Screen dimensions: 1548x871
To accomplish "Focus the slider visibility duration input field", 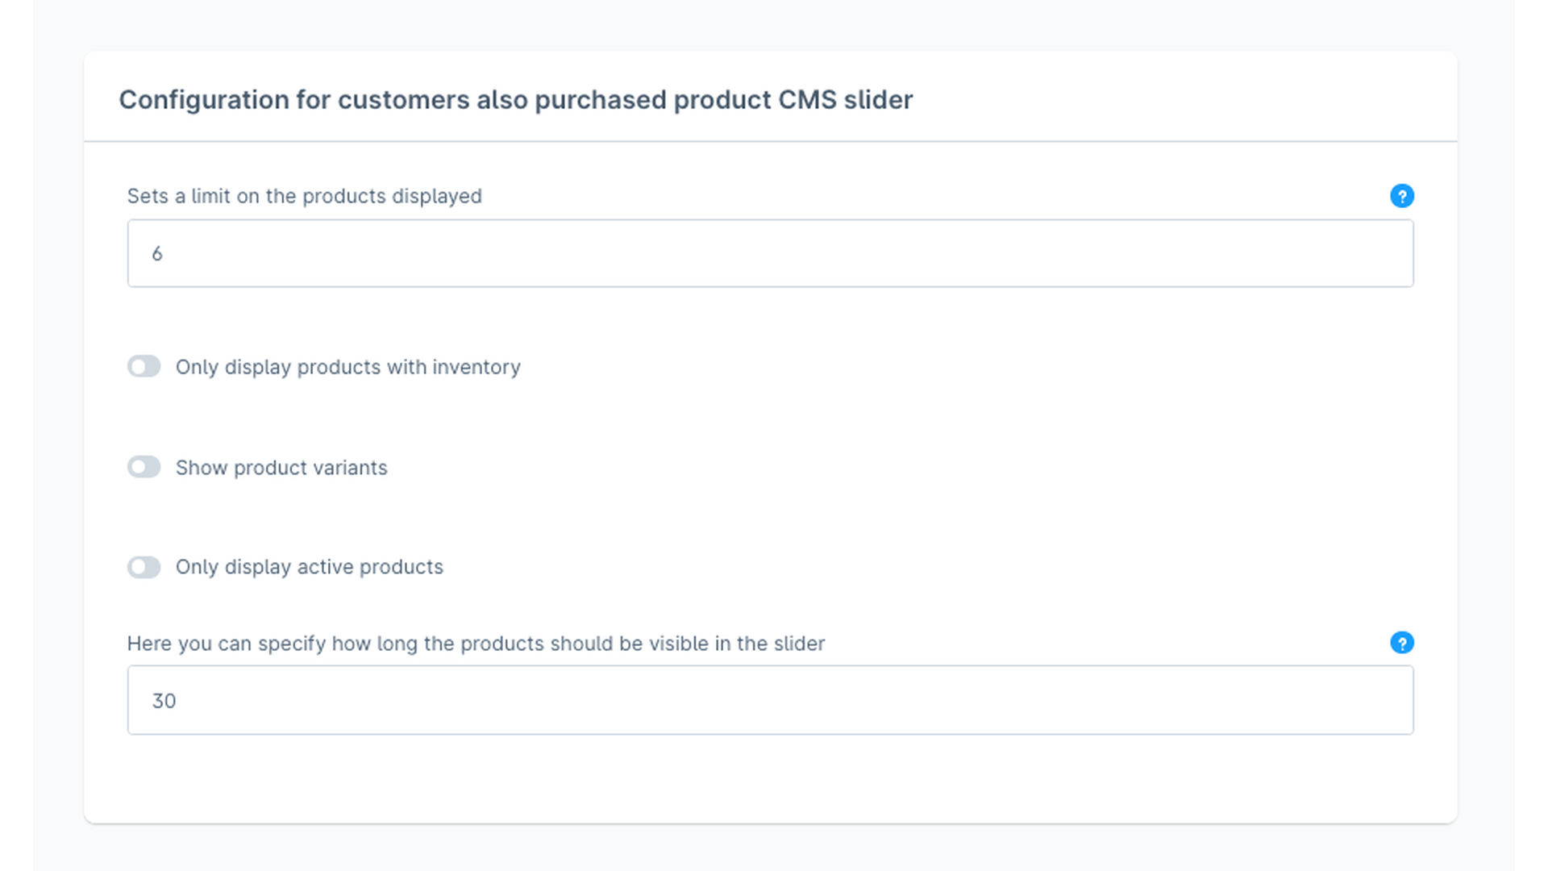I will pyautogui.click(x=770, y=700).
